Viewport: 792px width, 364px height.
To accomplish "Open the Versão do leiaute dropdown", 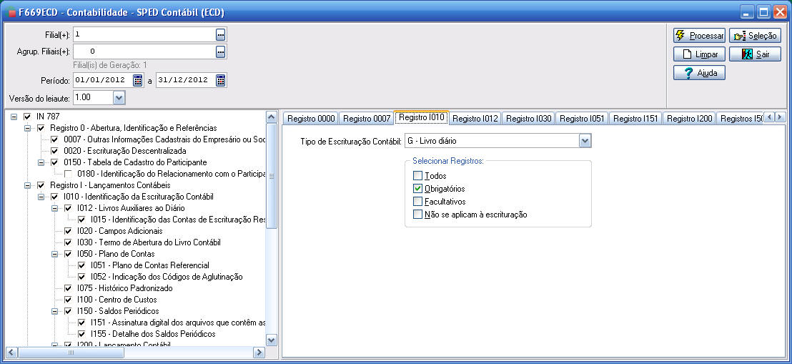I will (x=119, y=97).
